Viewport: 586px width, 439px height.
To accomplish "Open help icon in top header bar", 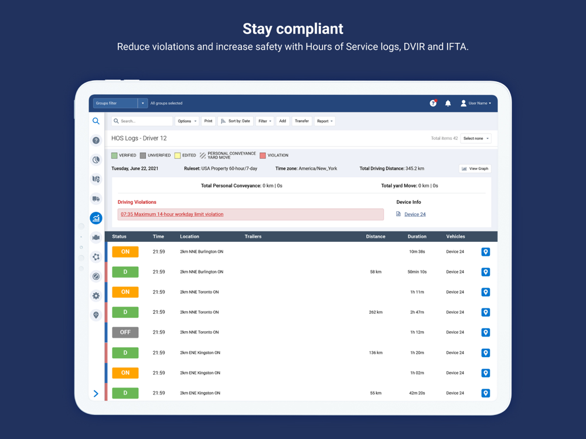I will [433, 103].
